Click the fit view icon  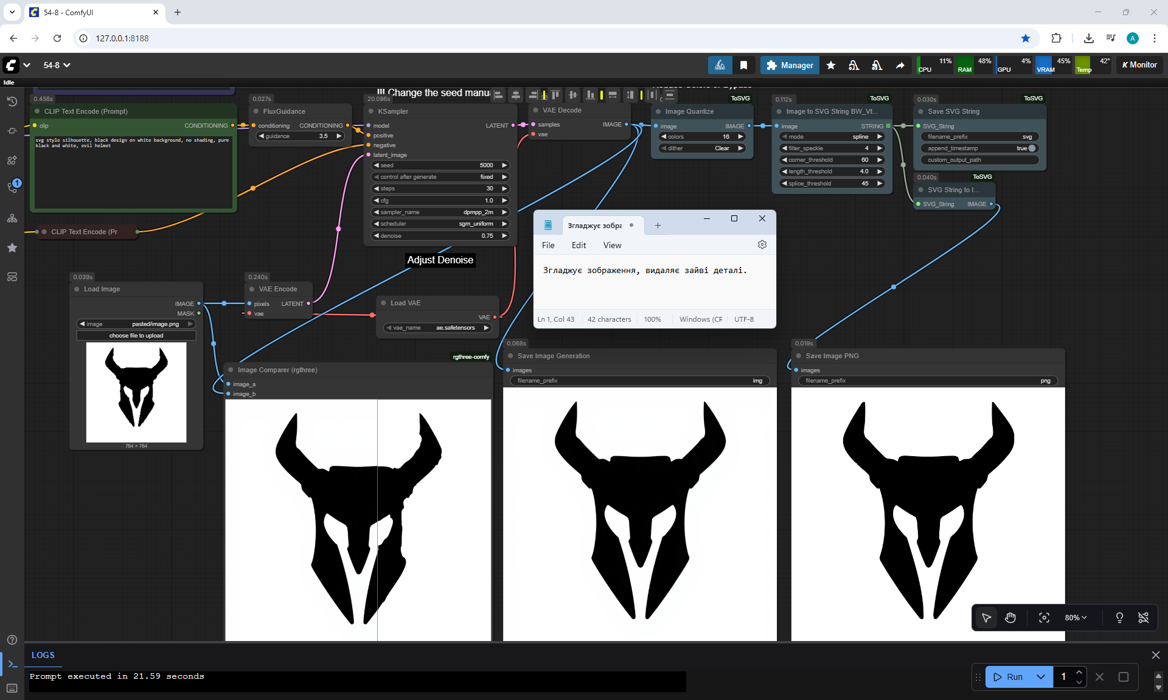pos(1044,618)
